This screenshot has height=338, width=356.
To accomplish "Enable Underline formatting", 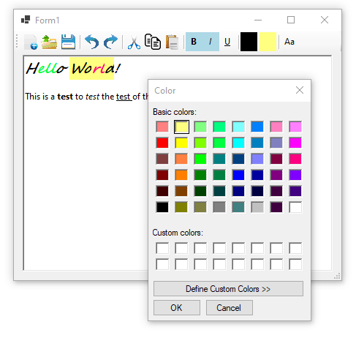I will (227, 42).
